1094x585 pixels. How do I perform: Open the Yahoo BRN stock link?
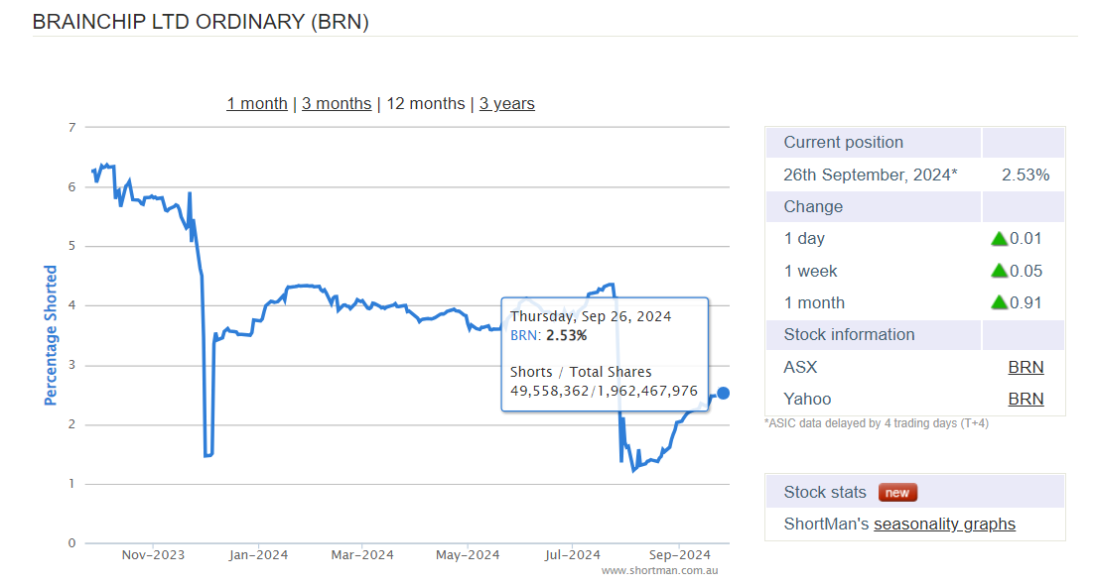pyautogui.click(x=1026, y=400)
